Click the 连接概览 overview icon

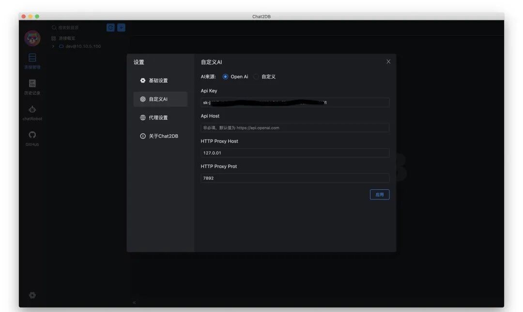(53, 38)
